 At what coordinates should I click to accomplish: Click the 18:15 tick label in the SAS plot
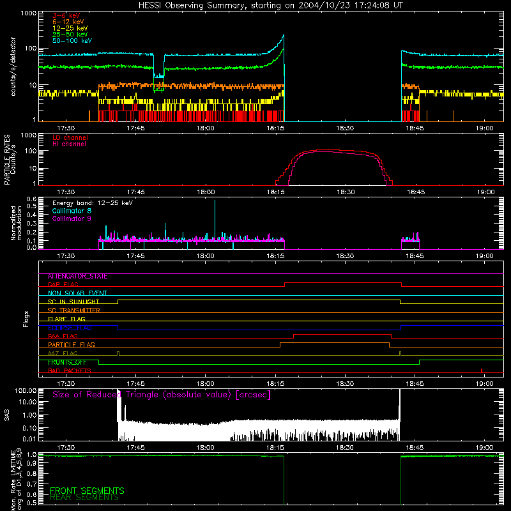coord(275,448)
